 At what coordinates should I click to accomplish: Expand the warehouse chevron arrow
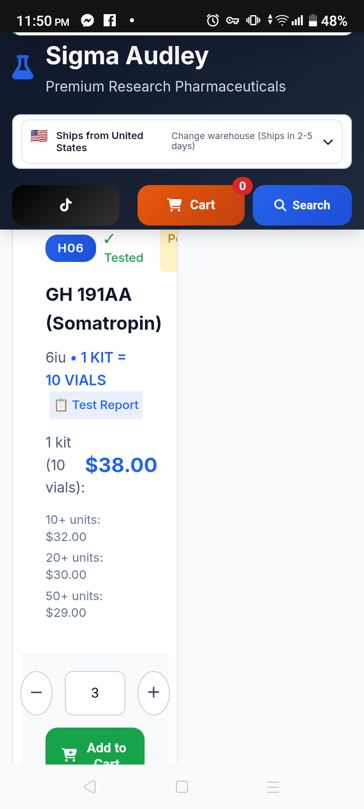click(x=328, y=142)
